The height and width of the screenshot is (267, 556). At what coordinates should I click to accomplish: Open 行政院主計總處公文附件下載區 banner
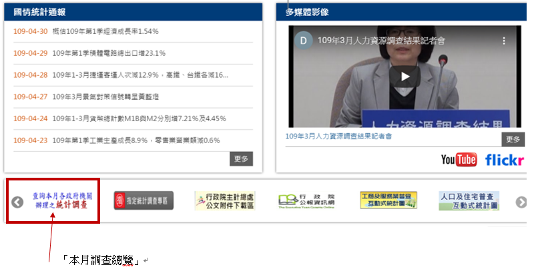click(224, 200)
